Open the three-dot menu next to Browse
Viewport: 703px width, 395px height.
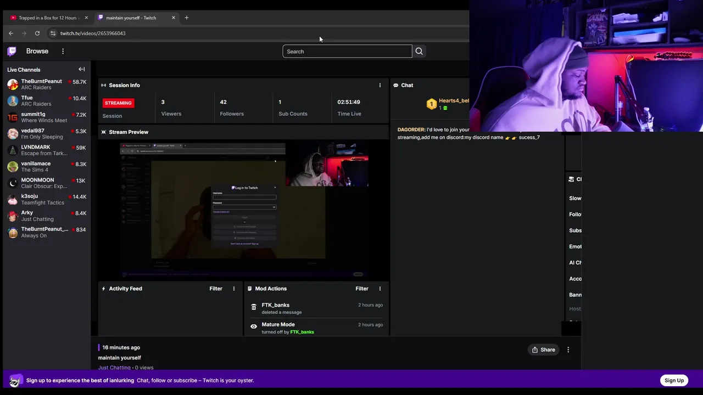pos(63,51)
